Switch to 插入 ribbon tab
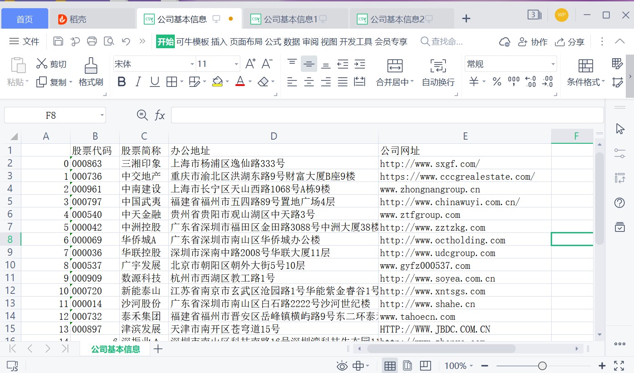This screenshot has width=634, height=373. click(219, 42)
